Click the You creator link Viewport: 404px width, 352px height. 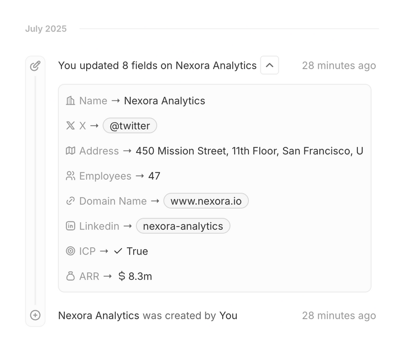pos(229,315)
